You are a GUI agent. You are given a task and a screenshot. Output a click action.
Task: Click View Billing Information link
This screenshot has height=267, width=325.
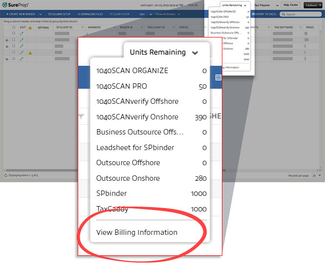[x=137, y=232]
